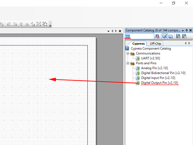
Task: Collapse all catalog nodes (minus icon)
Action: pos(184,36)
